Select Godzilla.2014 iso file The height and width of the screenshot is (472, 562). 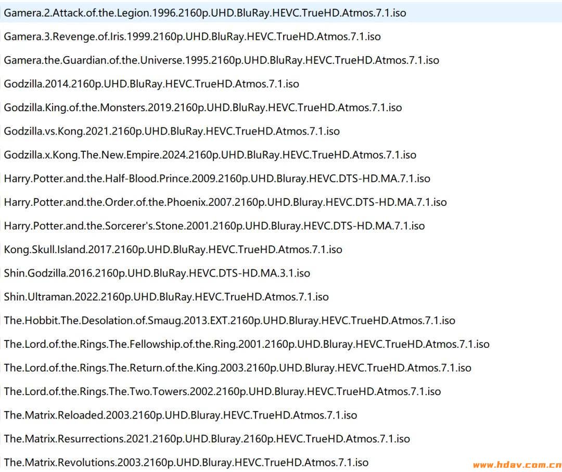click(x=151, y=84)
